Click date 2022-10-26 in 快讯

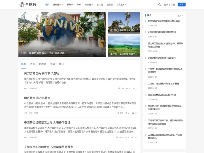pyautogui.click(x=152, y=37)
